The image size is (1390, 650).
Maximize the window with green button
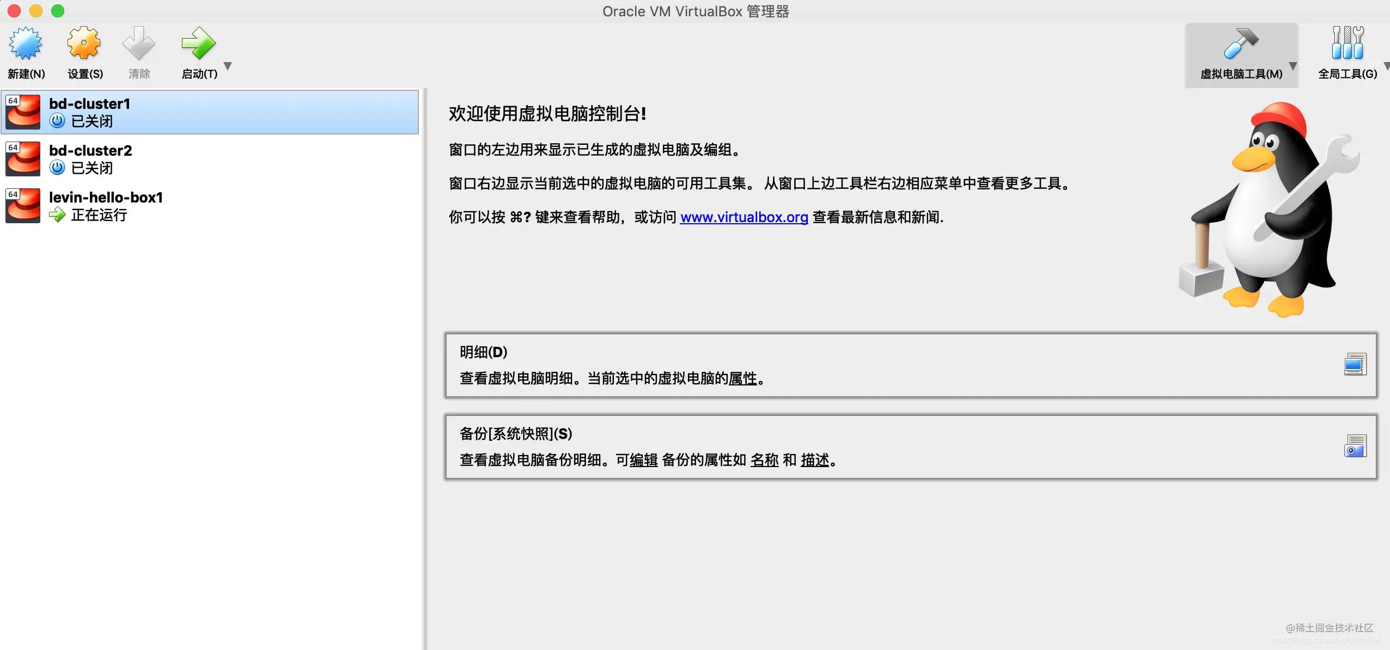click(x=58, y=11)
